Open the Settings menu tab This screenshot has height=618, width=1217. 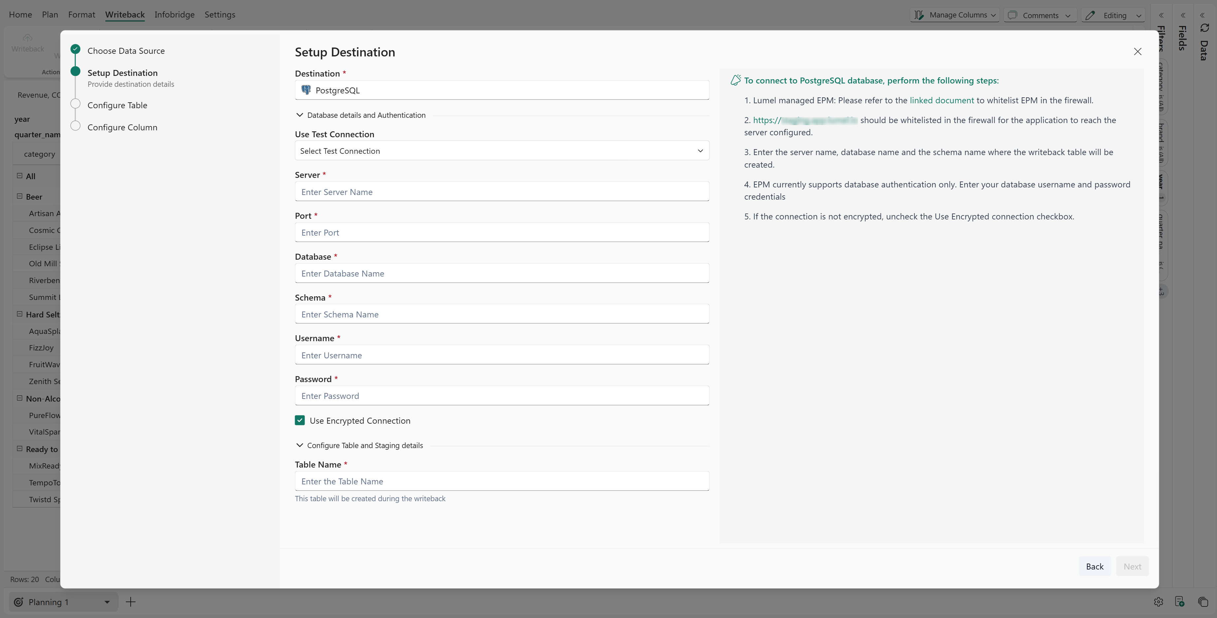click(220, 15)
